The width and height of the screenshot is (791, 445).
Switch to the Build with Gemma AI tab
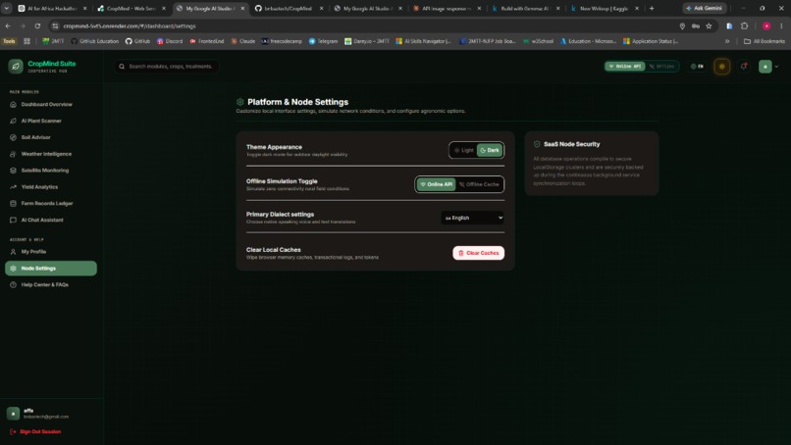coord(526,8)
